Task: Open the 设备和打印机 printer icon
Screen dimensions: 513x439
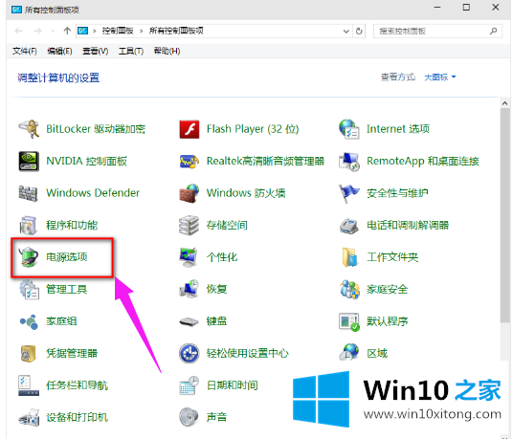Action: coord(29,417)
